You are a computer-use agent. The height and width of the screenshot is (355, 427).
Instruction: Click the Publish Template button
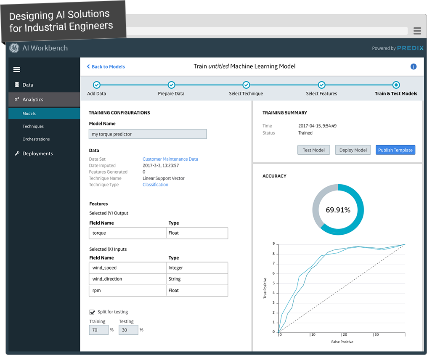(395, 150)
